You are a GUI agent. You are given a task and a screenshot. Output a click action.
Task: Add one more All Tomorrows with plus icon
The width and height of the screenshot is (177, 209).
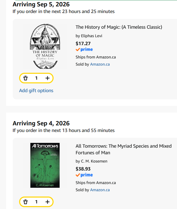click(48, 202)
